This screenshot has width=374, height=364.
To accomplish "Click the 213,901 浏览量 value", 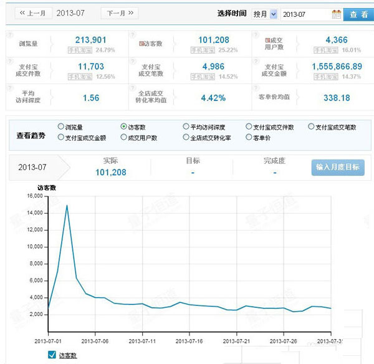I will [91, 40].
